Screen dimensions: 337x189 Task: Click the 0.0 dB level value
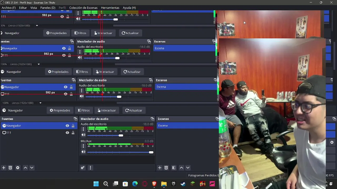[x=149, y=141]
